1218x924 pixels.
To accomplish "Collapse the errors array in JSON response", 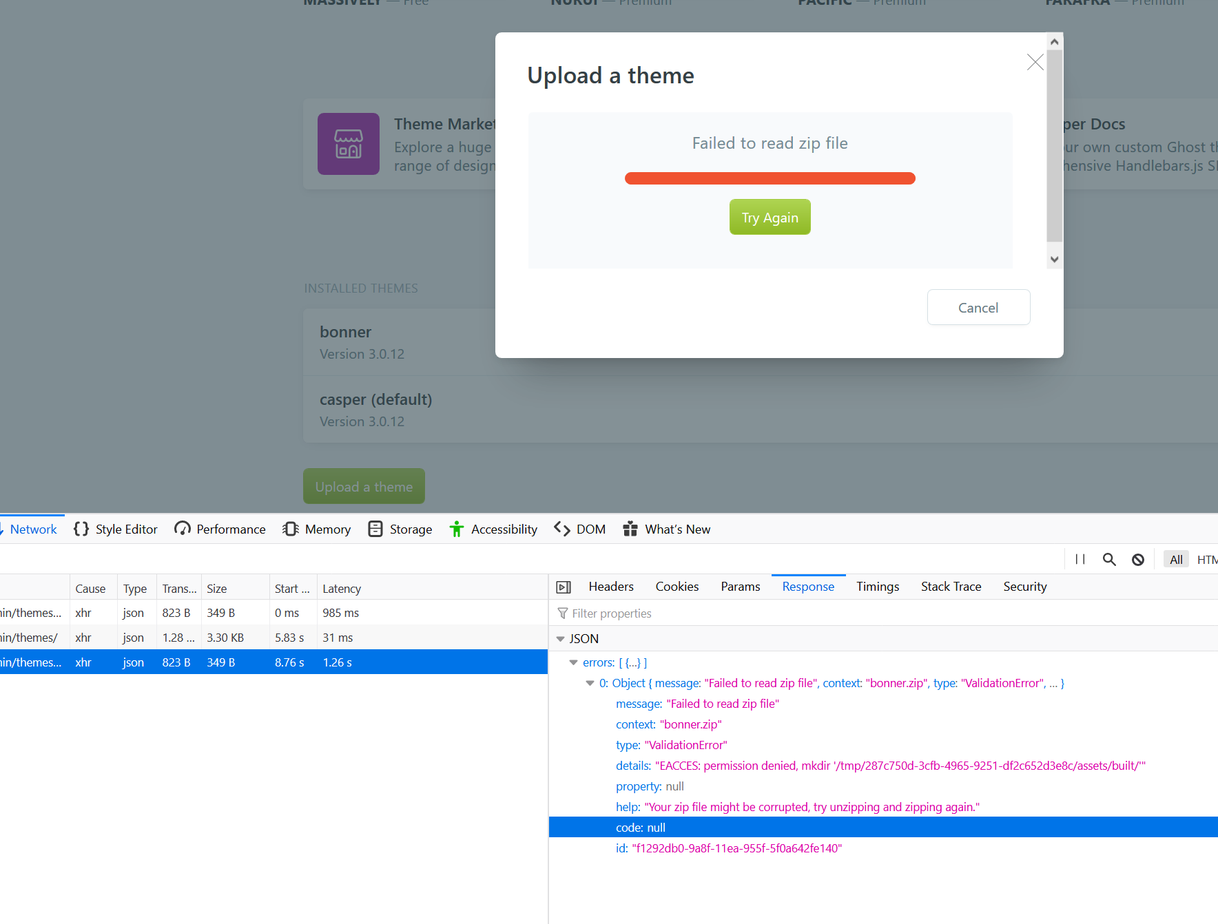I will click(x=574, y=662).
